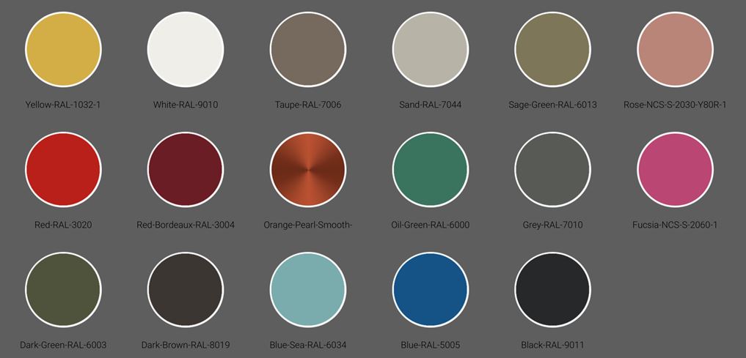Select the Red RAL 3020 swatch

click(x=63, y=170)
